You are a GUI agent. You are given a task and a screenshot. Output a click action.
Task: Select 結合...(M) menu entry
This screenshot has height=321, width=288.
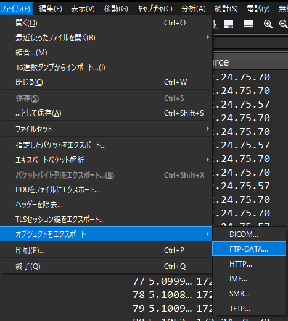click(x=106, y=53)
